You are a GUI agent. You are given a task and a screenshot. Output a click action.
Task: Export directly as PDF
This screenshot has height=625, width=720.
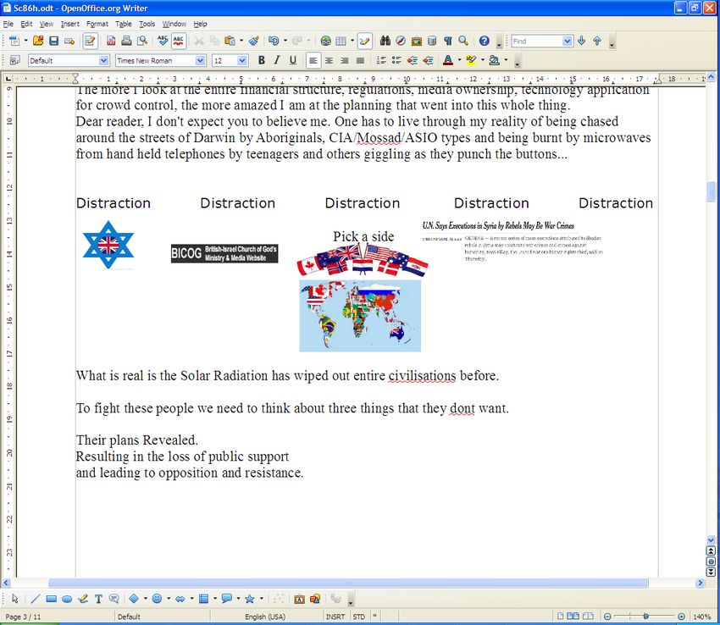tap(111, 41)
